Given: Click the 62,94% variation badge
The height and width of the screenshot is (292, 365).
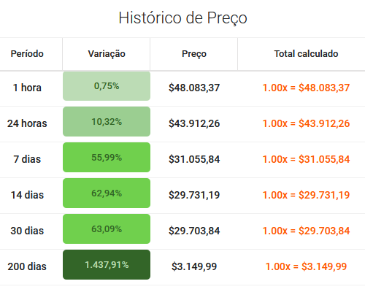Looking at the screenshot, I should click(107, 193).
